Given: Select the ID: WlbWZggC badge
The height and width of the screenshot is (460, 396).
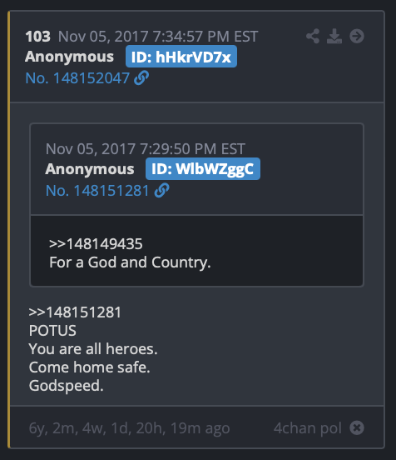Looking at the screenshot, I should (203, 169).
